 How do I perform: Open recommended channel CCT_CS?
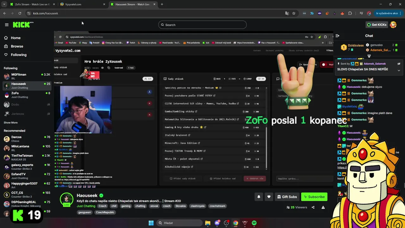[27, 194]
